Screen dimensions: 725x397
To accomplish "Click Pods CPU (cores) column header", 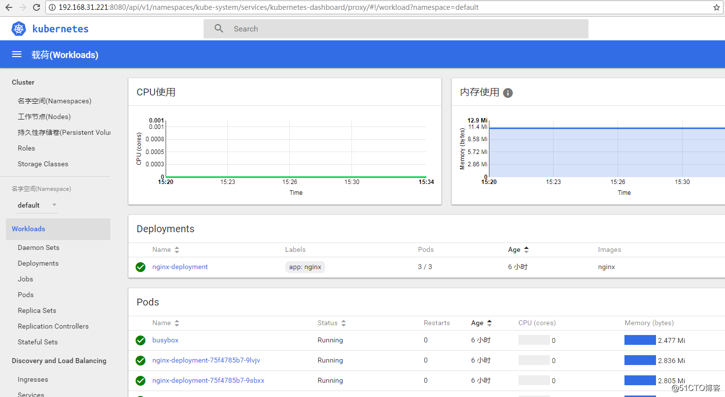I will pos(537,323).
